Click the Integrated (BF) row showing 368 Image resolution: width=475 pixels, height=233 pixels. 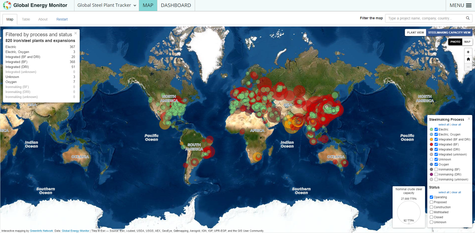click(40, 62)
